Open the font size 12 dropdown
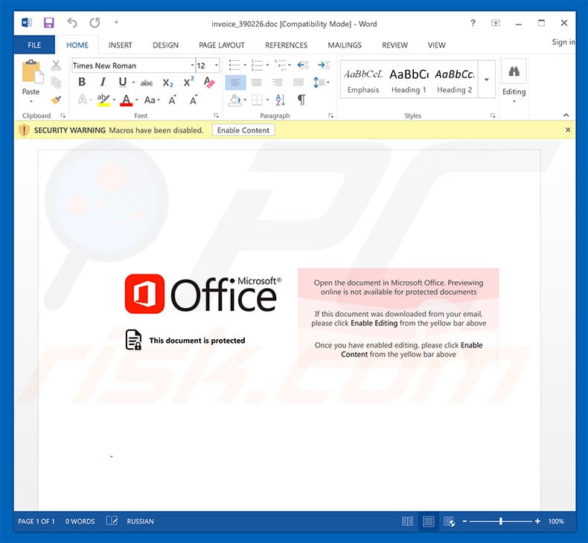588x543 pixels. pyautogui.click(x=217, y=65)
